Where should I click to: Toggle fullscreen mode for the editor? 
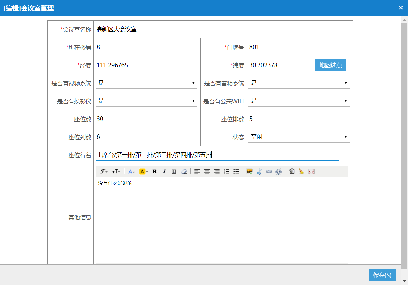[x=311, y=172]
